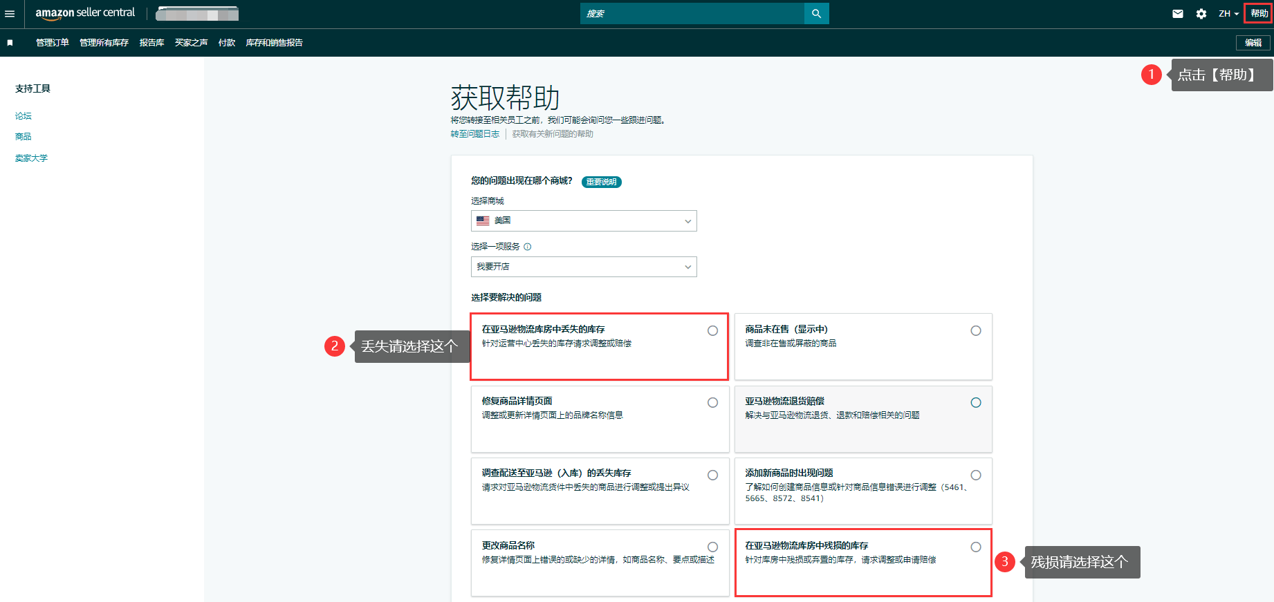Click the 更改商品名称 card title

tap(508, 545)
